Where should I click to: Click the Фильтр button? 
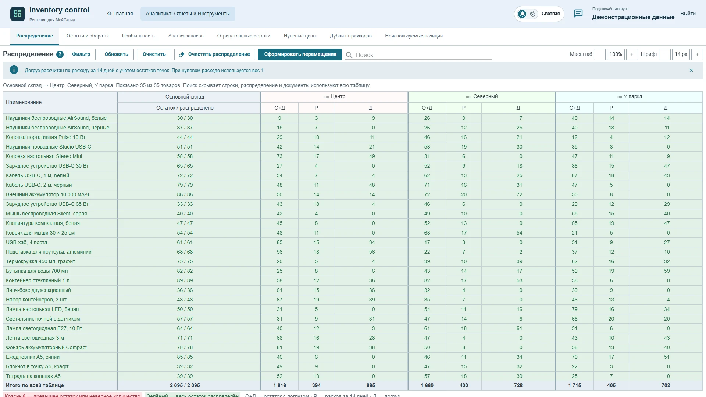tap(81, 54)
